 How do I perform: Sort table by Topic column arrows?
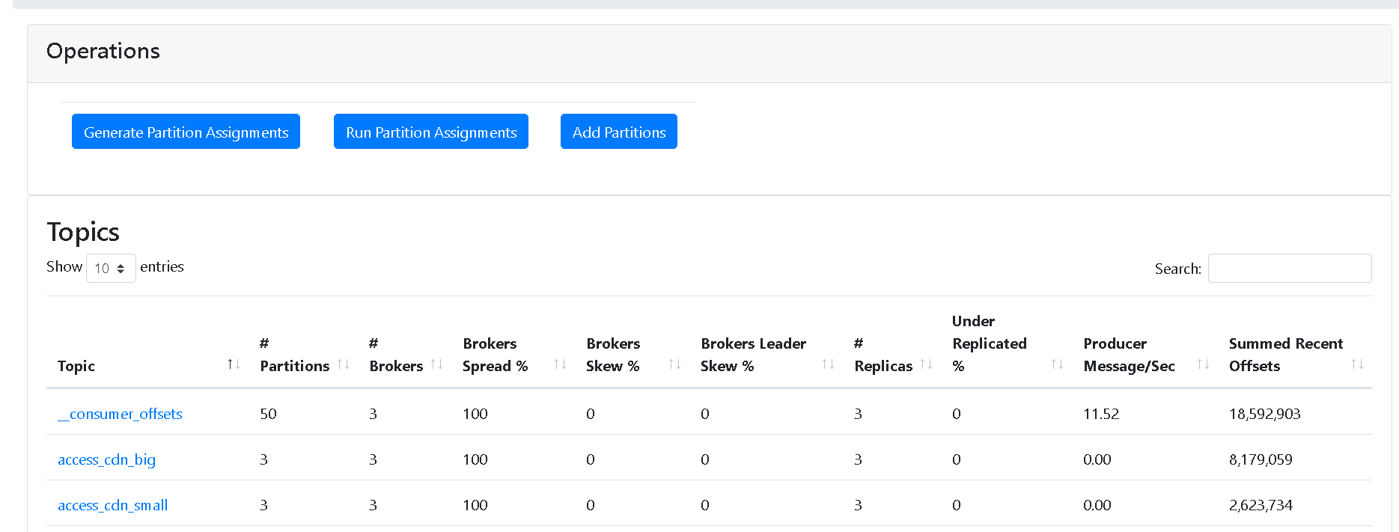[x=234, y=364]
